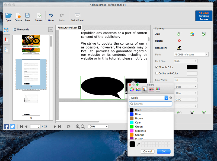Cancel the Colors dialog
Image resolution: width=217 pixels, height=161 pixels.
click(148, 152)
